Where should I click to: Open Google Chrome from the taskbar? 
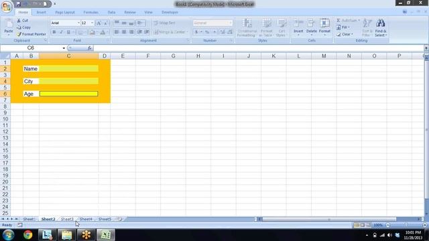[x=27, y=235]
